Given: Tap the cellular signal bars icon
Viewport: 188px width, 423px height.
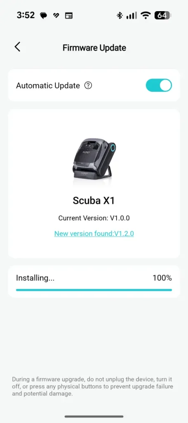Looking at the screenshot, I should point(132,16).
